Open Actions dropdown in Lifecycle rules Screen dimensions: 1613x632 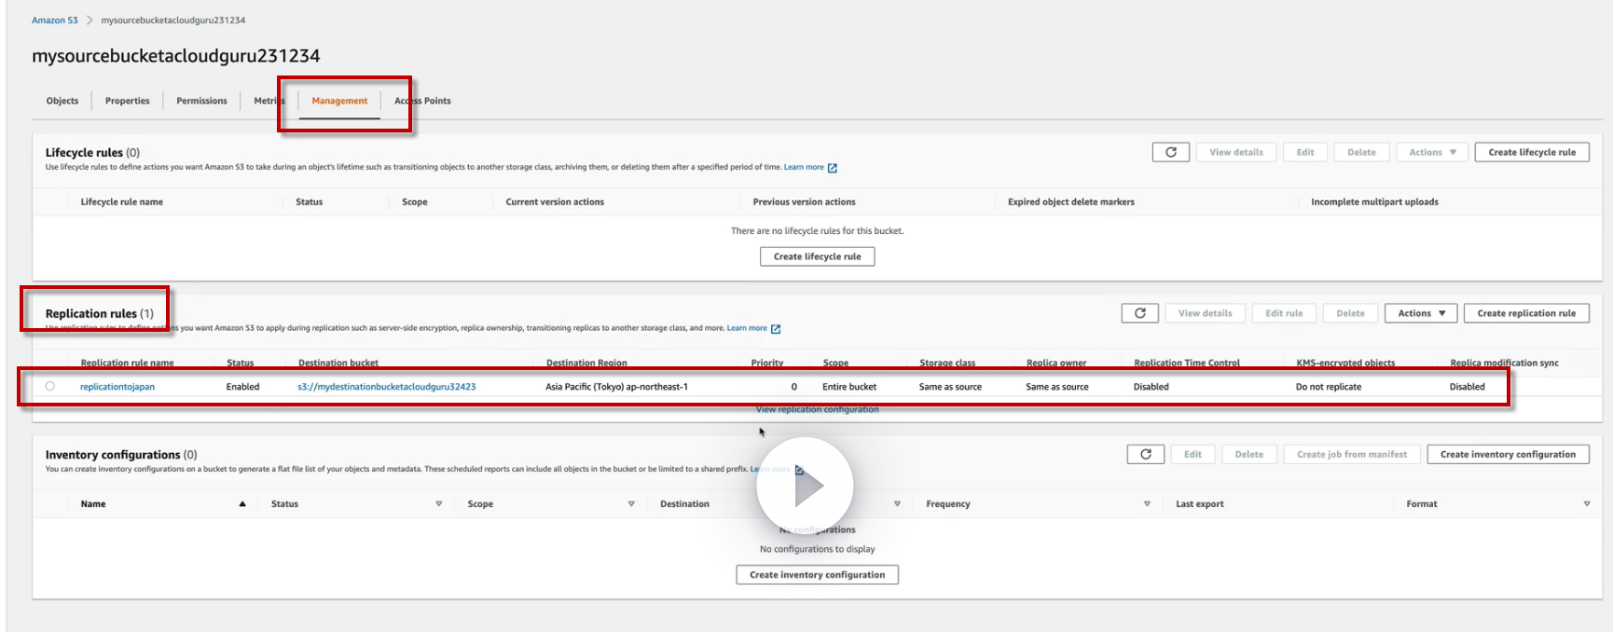tap(1432, 152)
